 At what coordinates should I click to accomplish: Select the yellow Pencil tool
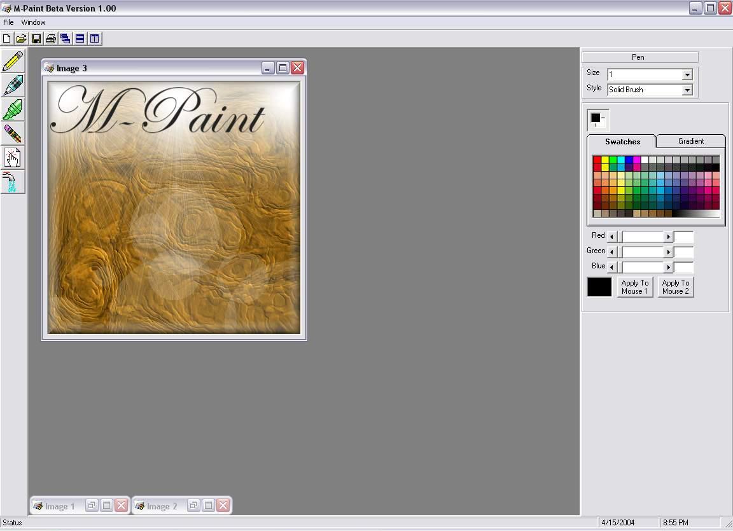pos(13,61)
